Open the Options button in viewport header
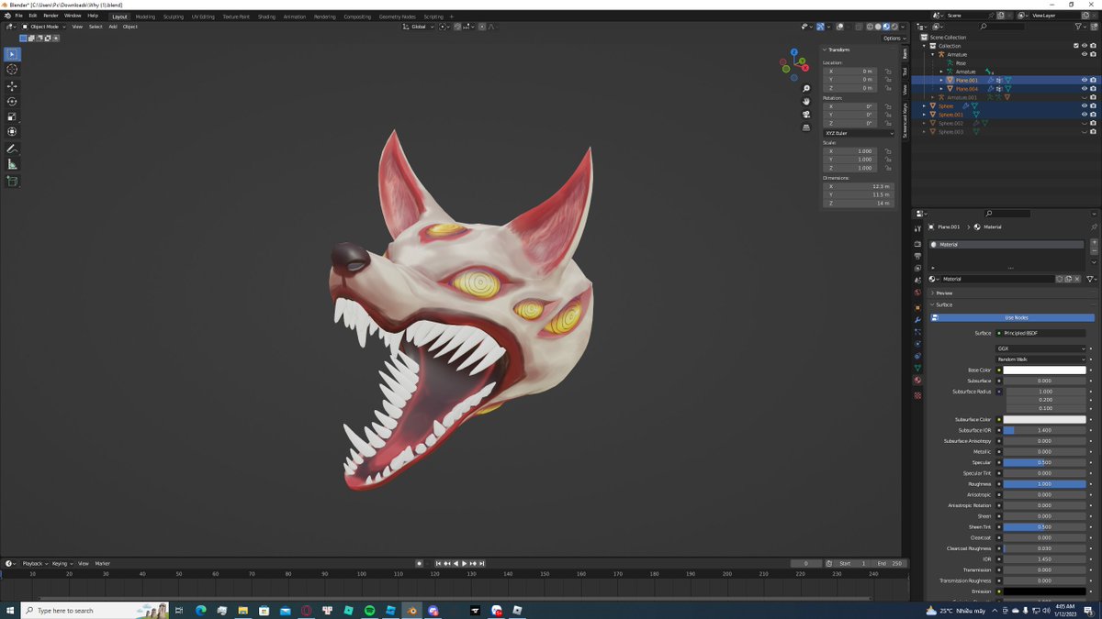1102x619 pixels. pos(893,39)
